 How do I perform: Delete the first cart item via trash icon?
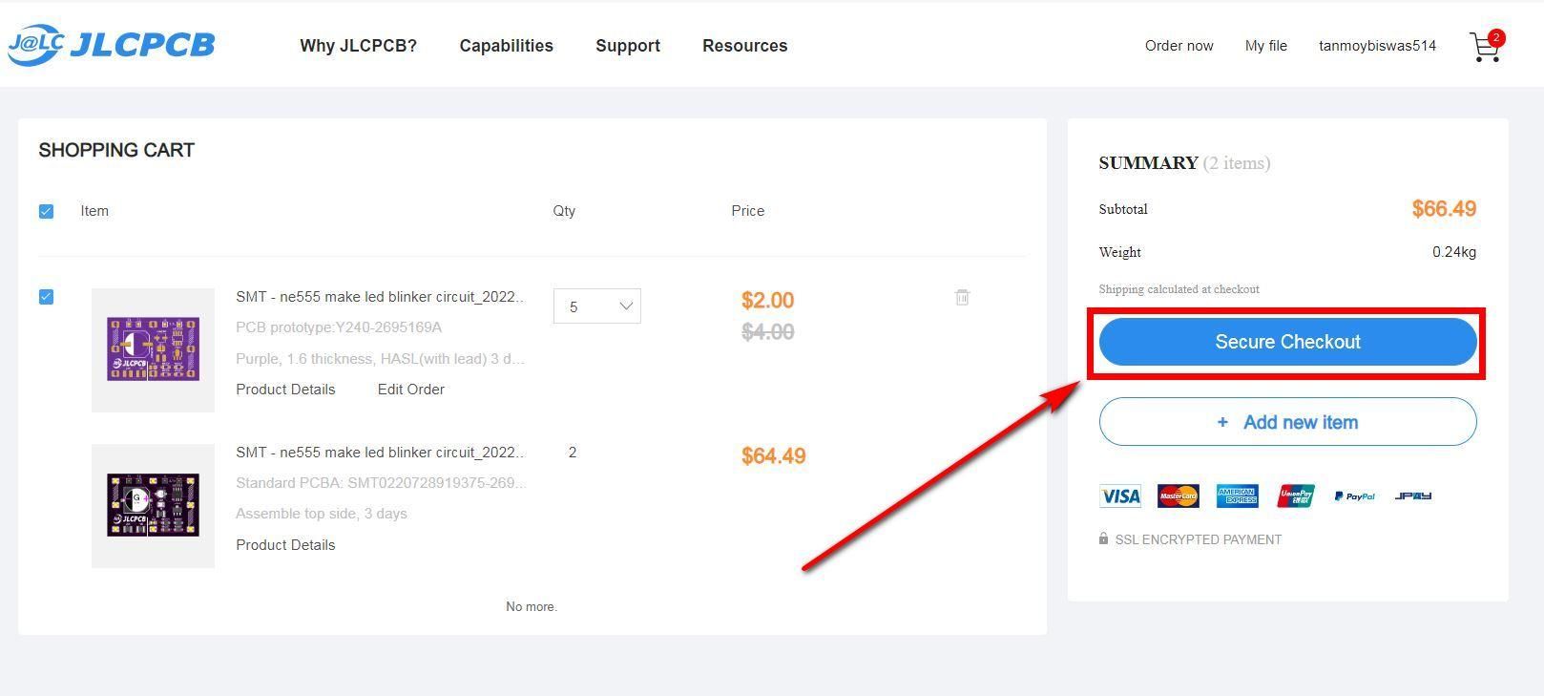[962, 297]
